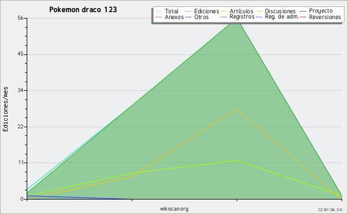Click the y-axis value 45
This screenshot has width=348, height=214.
click(20, 54)
